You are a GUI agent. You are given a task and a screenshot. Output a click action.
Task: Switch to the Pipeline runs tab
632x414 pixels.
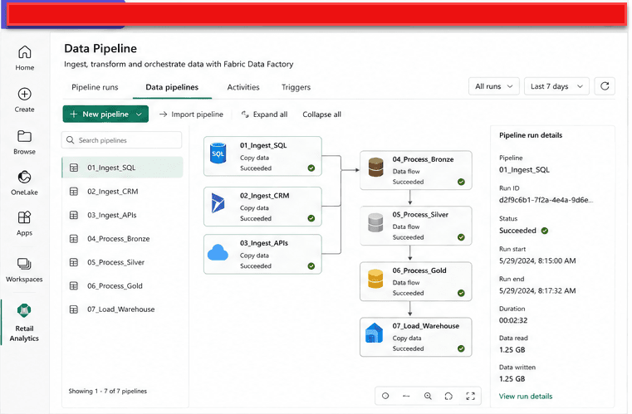(x=95, y=87)
